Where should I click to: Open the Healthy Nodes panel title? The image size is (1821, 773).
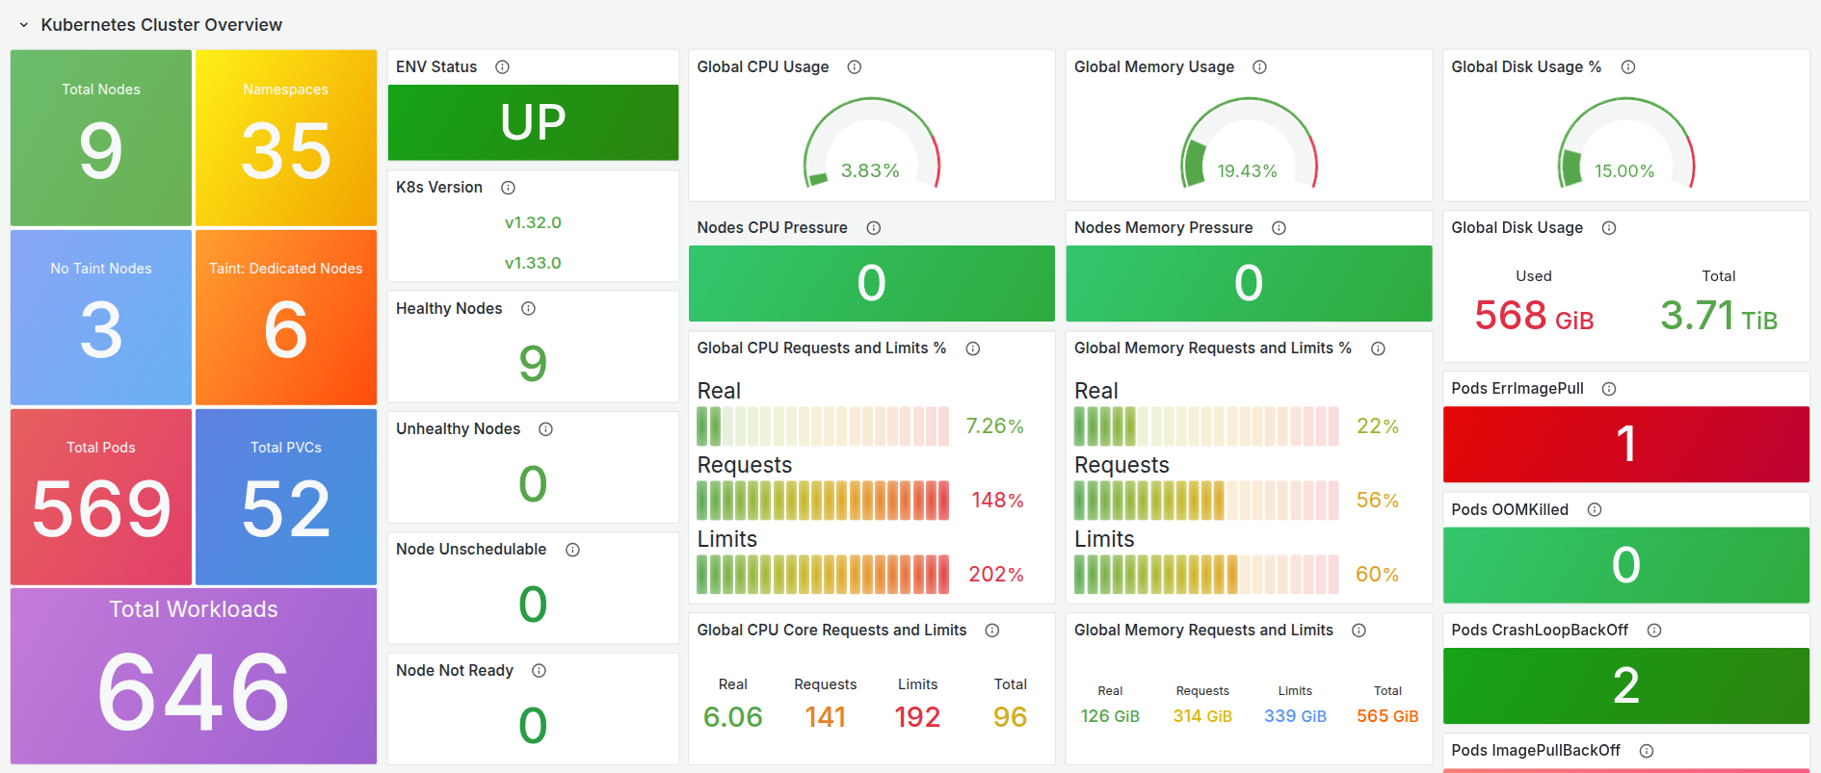[449, 309]
